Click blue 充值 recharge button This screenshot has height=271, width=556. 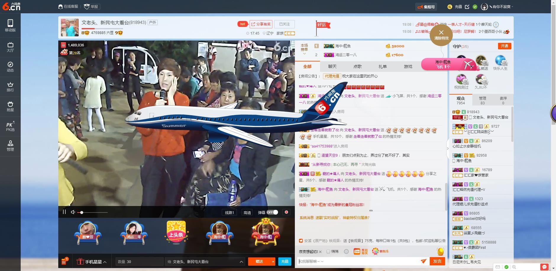click(x=285, y=262)
